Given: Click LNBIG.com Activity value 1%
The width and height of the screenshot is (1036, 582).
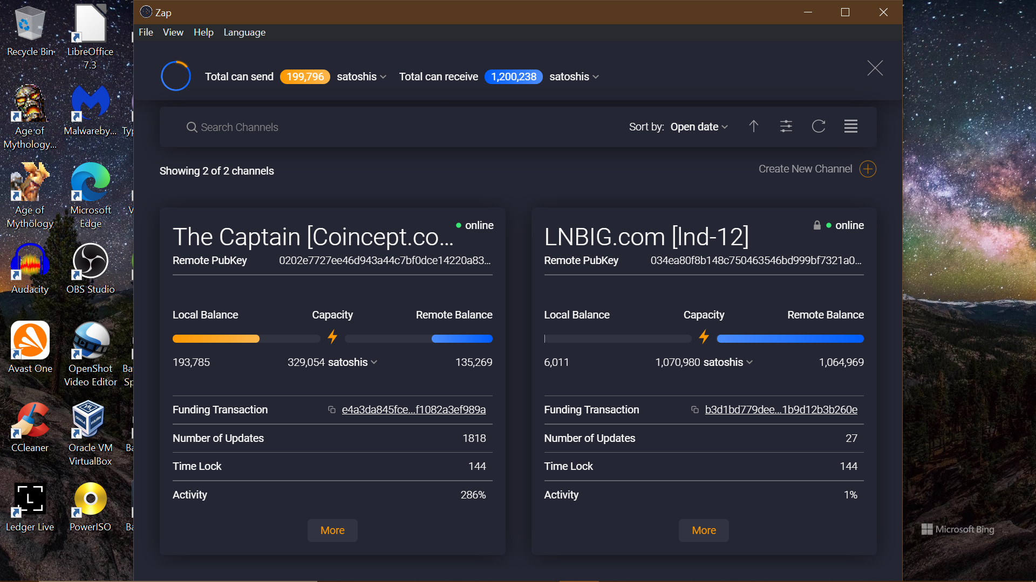Looking at the screenshot, I should click(850, 495).
